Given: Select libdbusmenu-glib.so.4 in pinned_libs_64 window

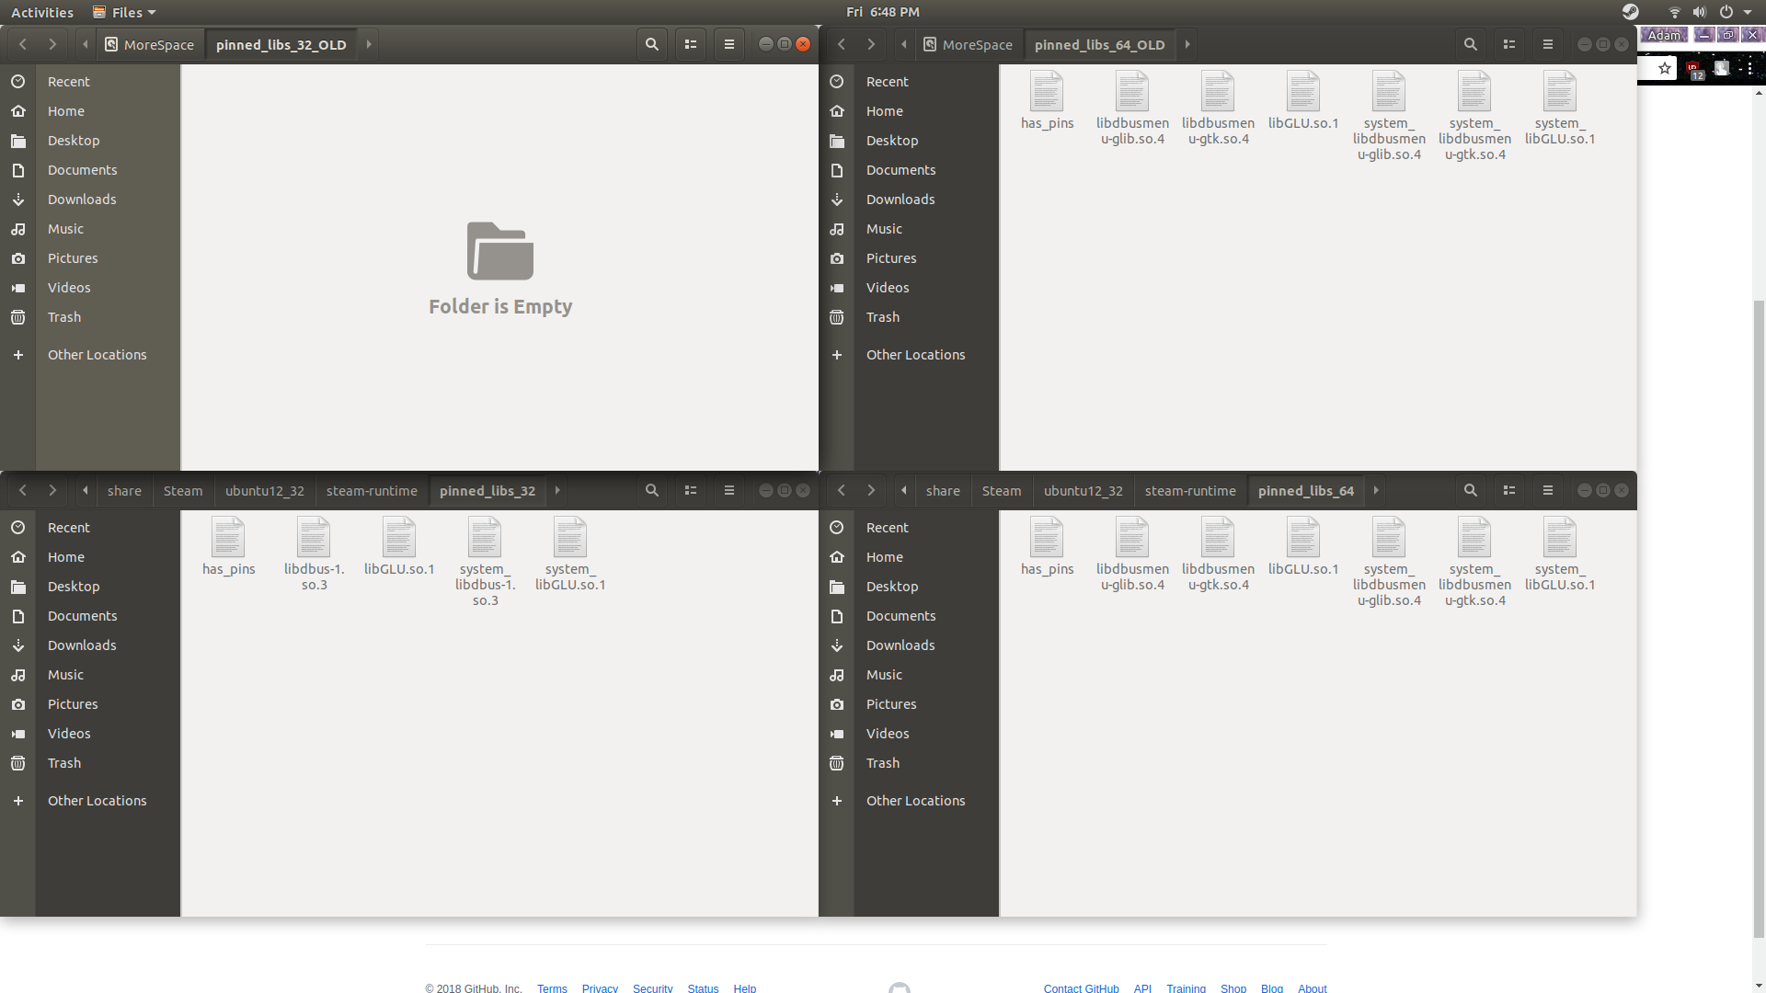Looking at the screenshot, I should pos(1132,554).
